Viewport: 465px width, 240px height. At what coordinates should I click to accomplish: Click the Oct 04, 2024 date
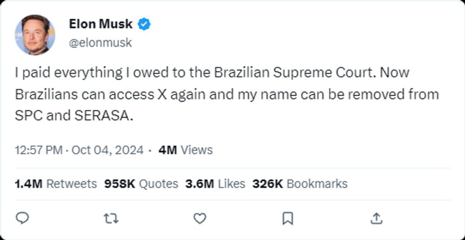[107, 150]
